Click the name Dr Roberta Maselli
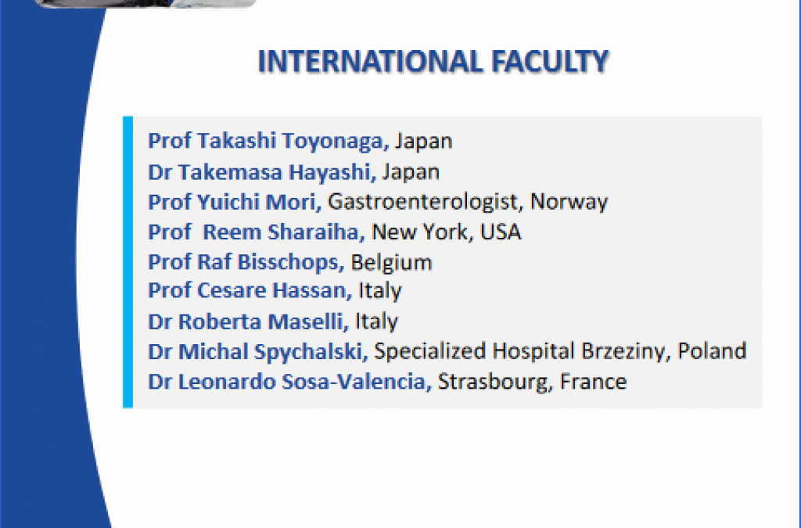Image resolution: width=801 pixels, height=528 pixels. [x=248, y=321]
